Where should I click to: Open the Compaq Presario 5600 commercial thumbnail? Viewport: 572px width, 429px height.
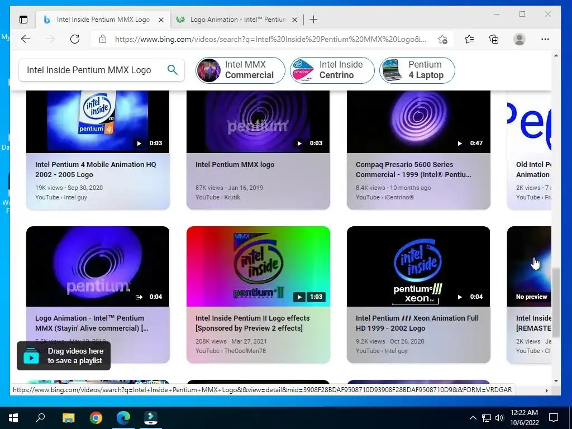tap(418, 121)
